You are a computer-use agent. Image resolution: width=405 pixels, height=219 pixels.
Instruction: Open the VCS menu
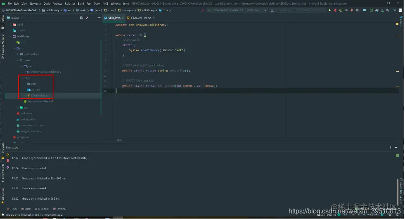[106, 4]
